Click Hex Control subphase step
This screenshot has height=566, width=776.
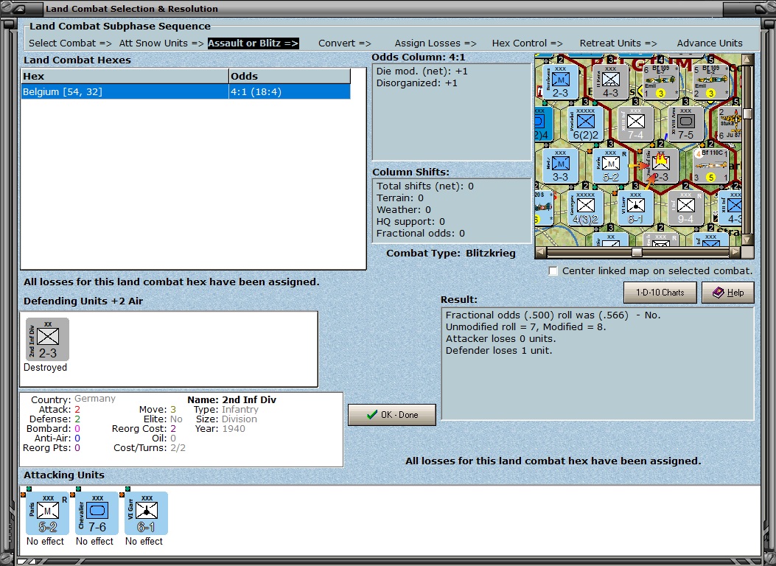pos(527,43)
